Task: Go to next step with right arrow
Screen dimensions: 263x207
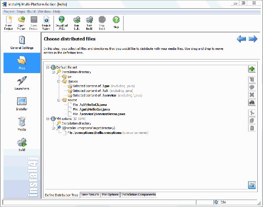Action: click(253, 39)
